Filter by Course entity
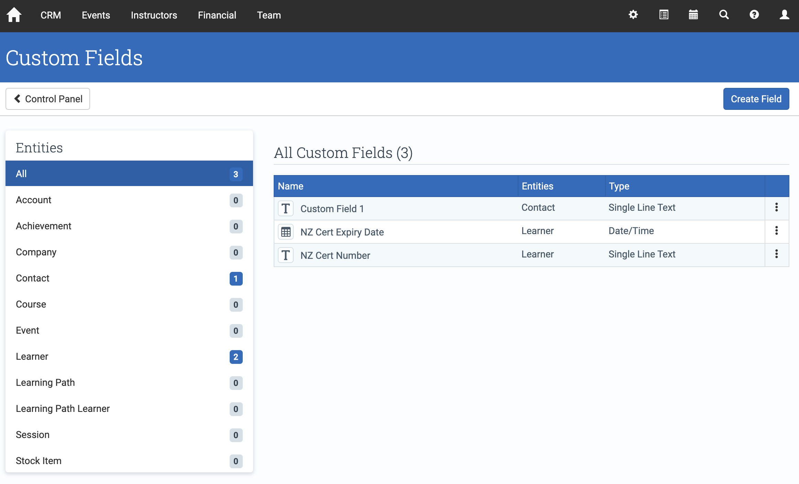This screenshot has height=484, width=799. pyautogui.click(x=129, y=304)
